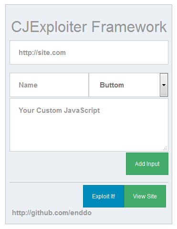
Task: Click the Add Input button
Action: (x=147, y=164)
